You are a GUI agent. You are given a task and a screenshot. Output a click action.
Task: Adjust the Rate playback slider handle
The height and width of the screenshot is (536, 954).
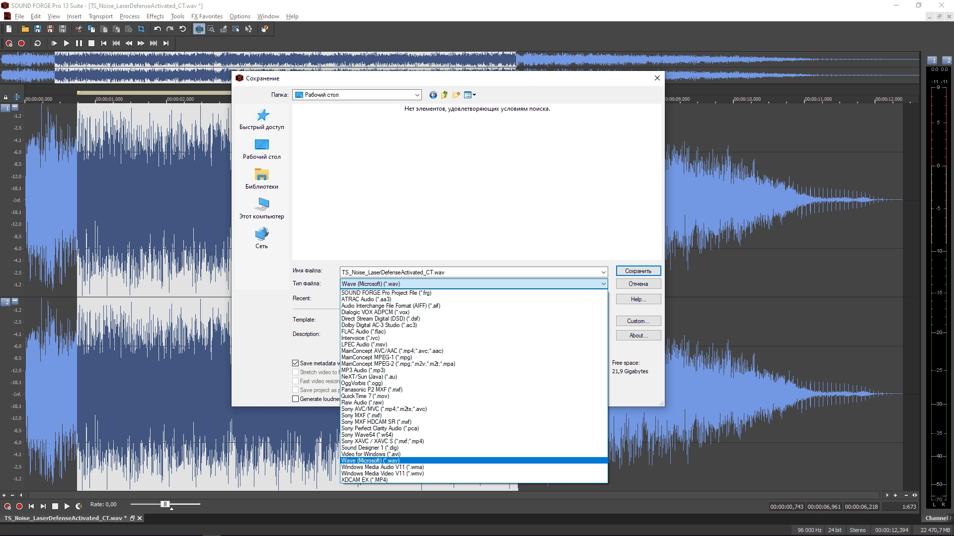165,504
